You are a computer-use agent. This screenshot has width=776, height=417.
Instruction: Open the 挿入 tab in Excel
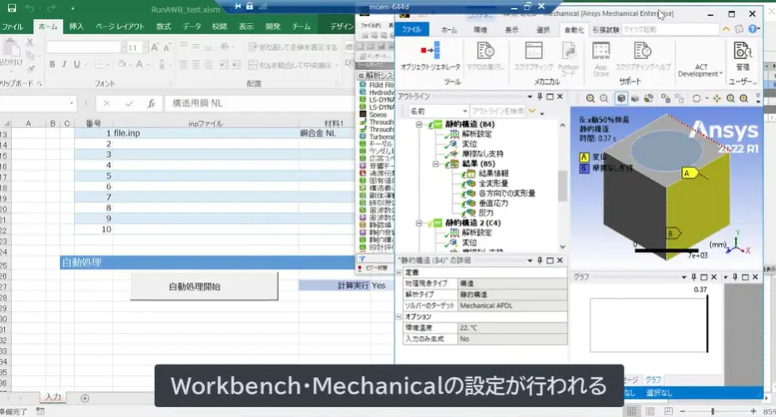[x=77, y=27]
